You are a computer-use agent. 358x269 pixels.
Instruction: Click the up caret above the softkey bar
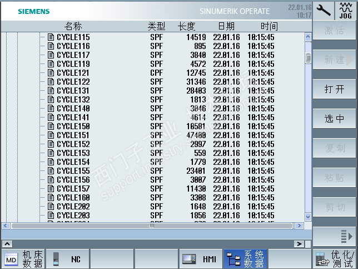tap(7, 244)
